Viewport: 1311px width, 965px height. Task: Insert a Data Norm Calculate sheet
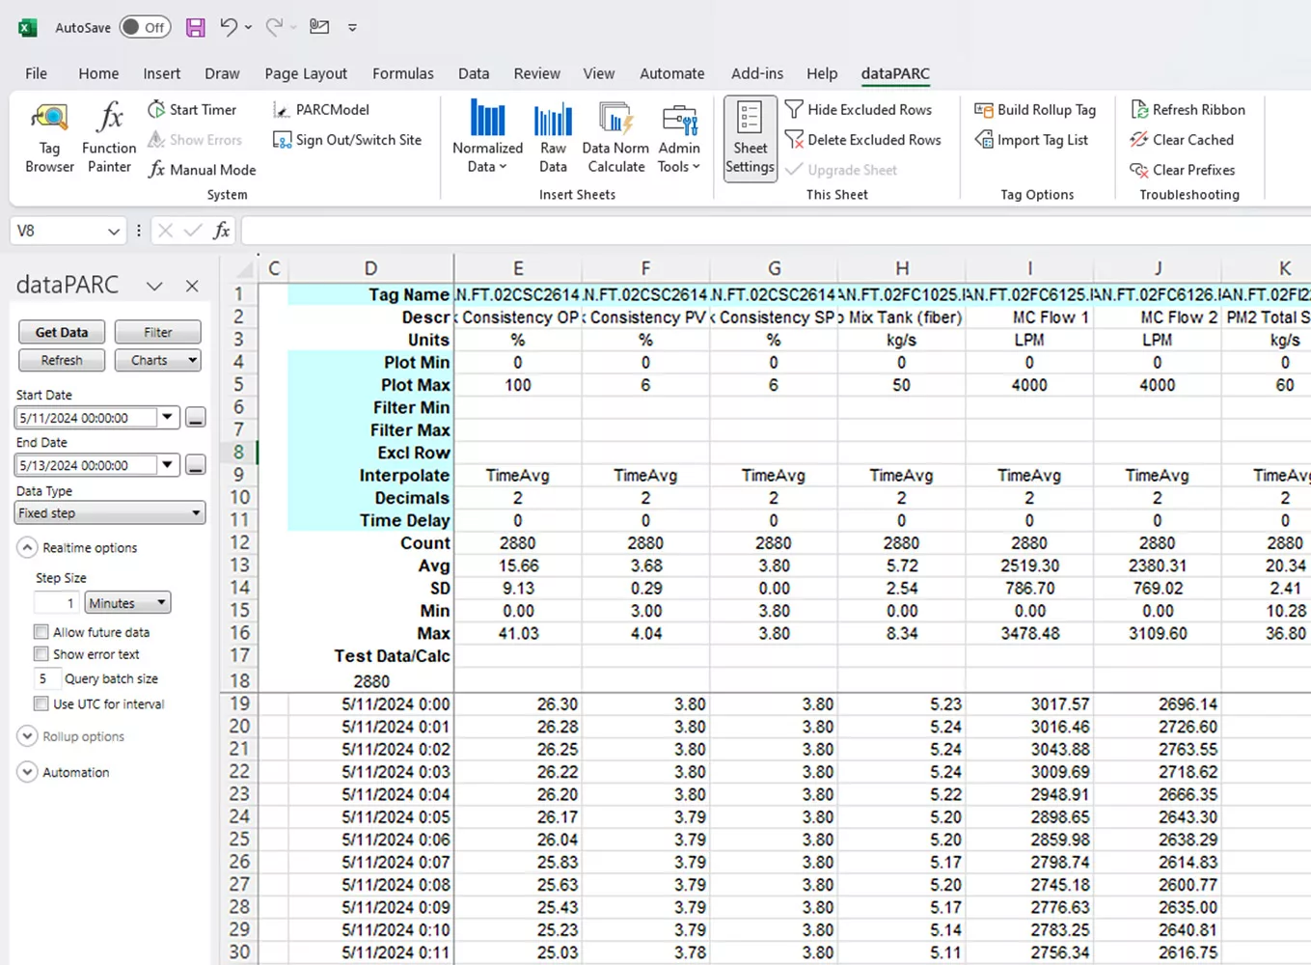[x=615, y=138]
